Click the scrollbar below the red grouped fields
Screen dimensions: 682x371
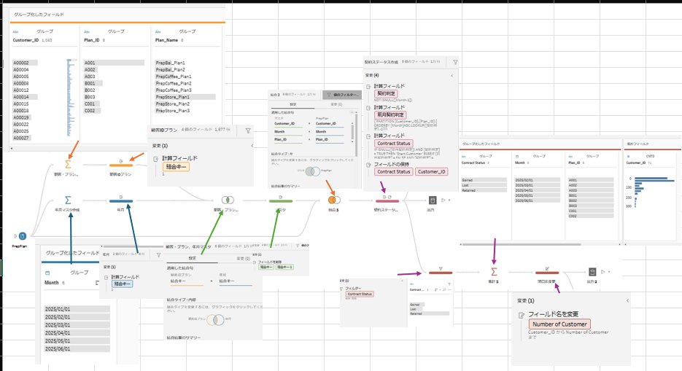pos(521,244)
